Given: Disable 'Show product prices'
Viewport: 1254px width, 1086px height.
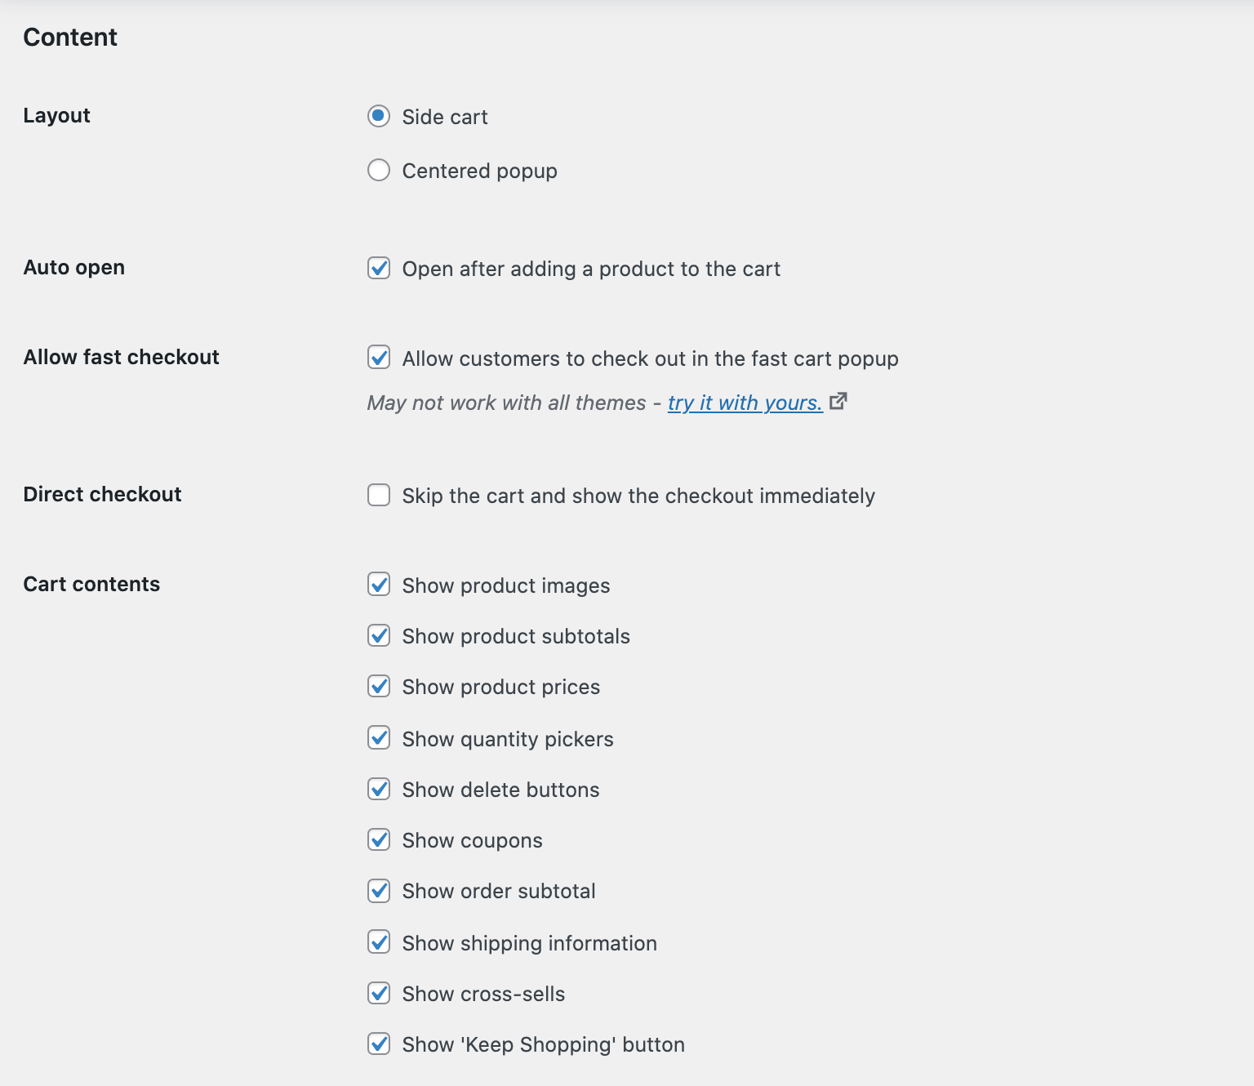Looking at the screenshot, I should 378,687.
